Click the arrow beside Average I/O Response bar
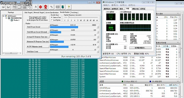This screenshot has width=184, height=98. click(x=98, y=37)
